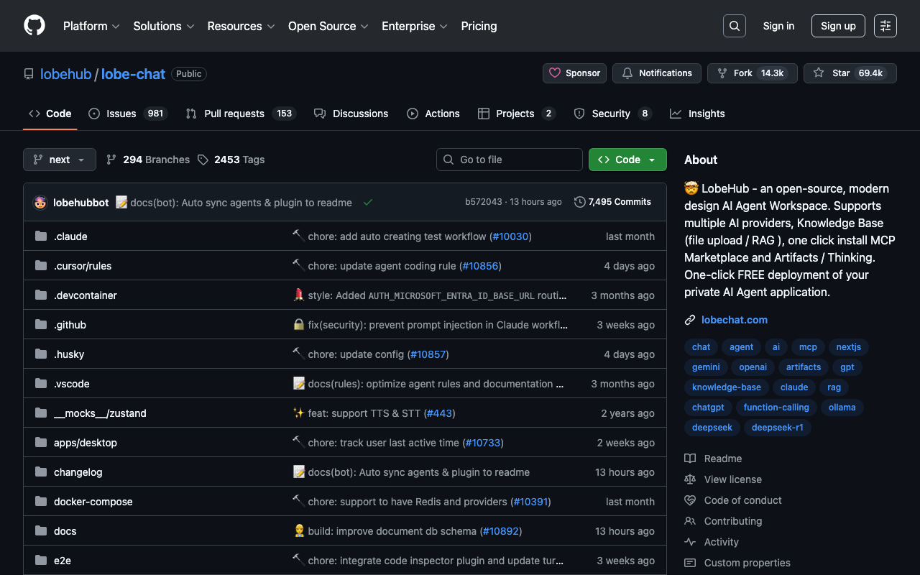Sponsor the project with heart button
This screenshot has width=920, height=575.
(574, 73)
